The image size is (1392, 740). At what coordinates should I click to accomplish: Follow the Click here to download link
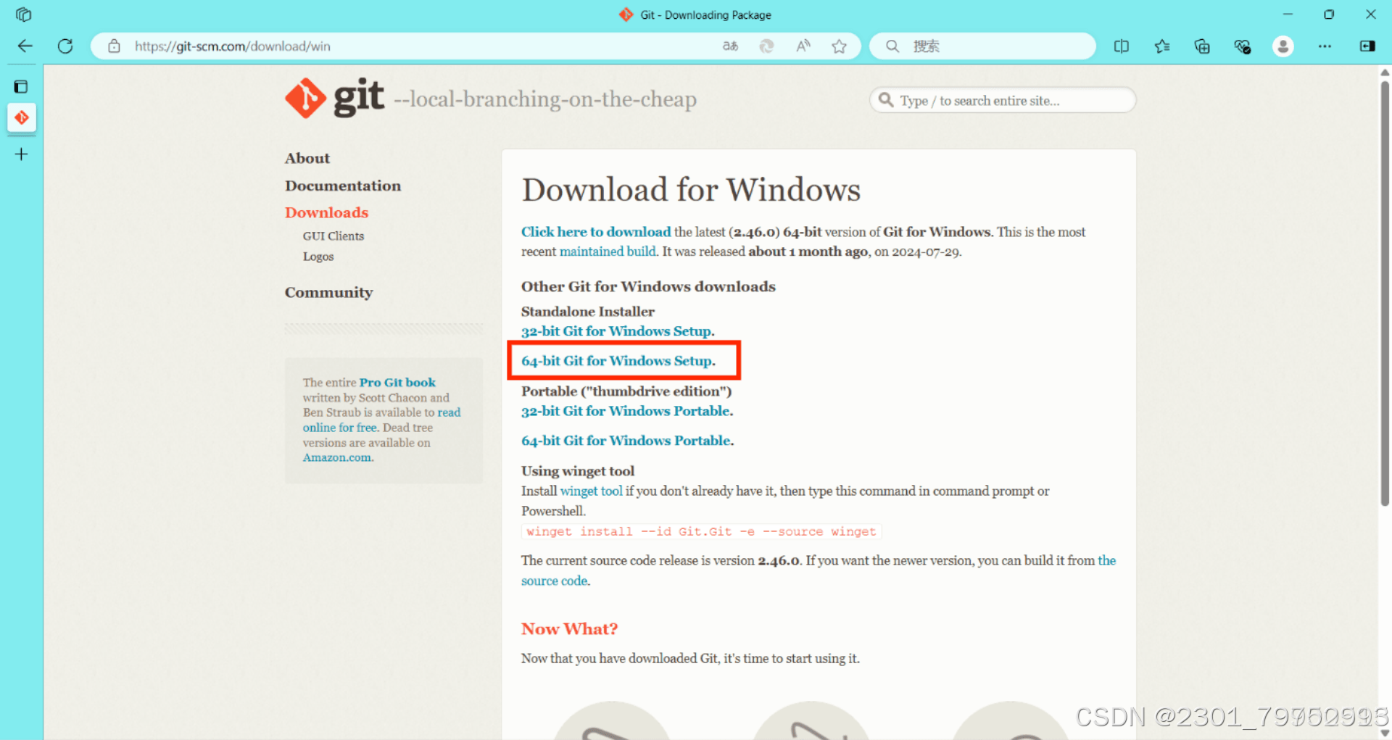tap(595, 232)
